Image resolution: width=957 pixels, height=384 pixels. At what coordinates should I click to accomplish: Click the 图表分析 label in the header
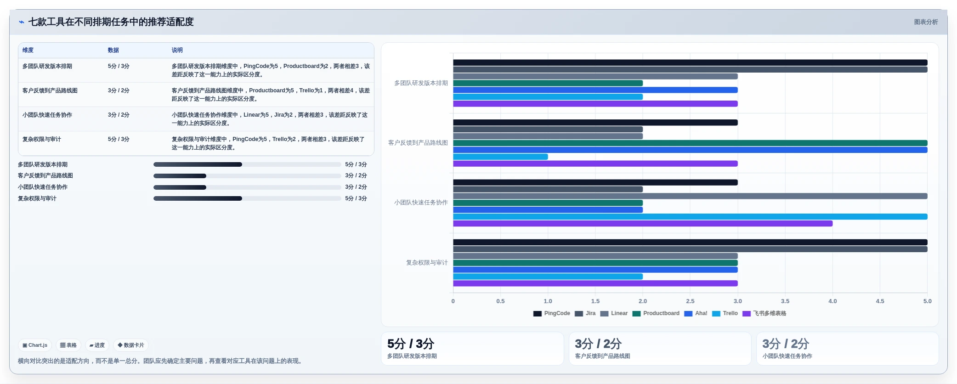click(926, 22)
